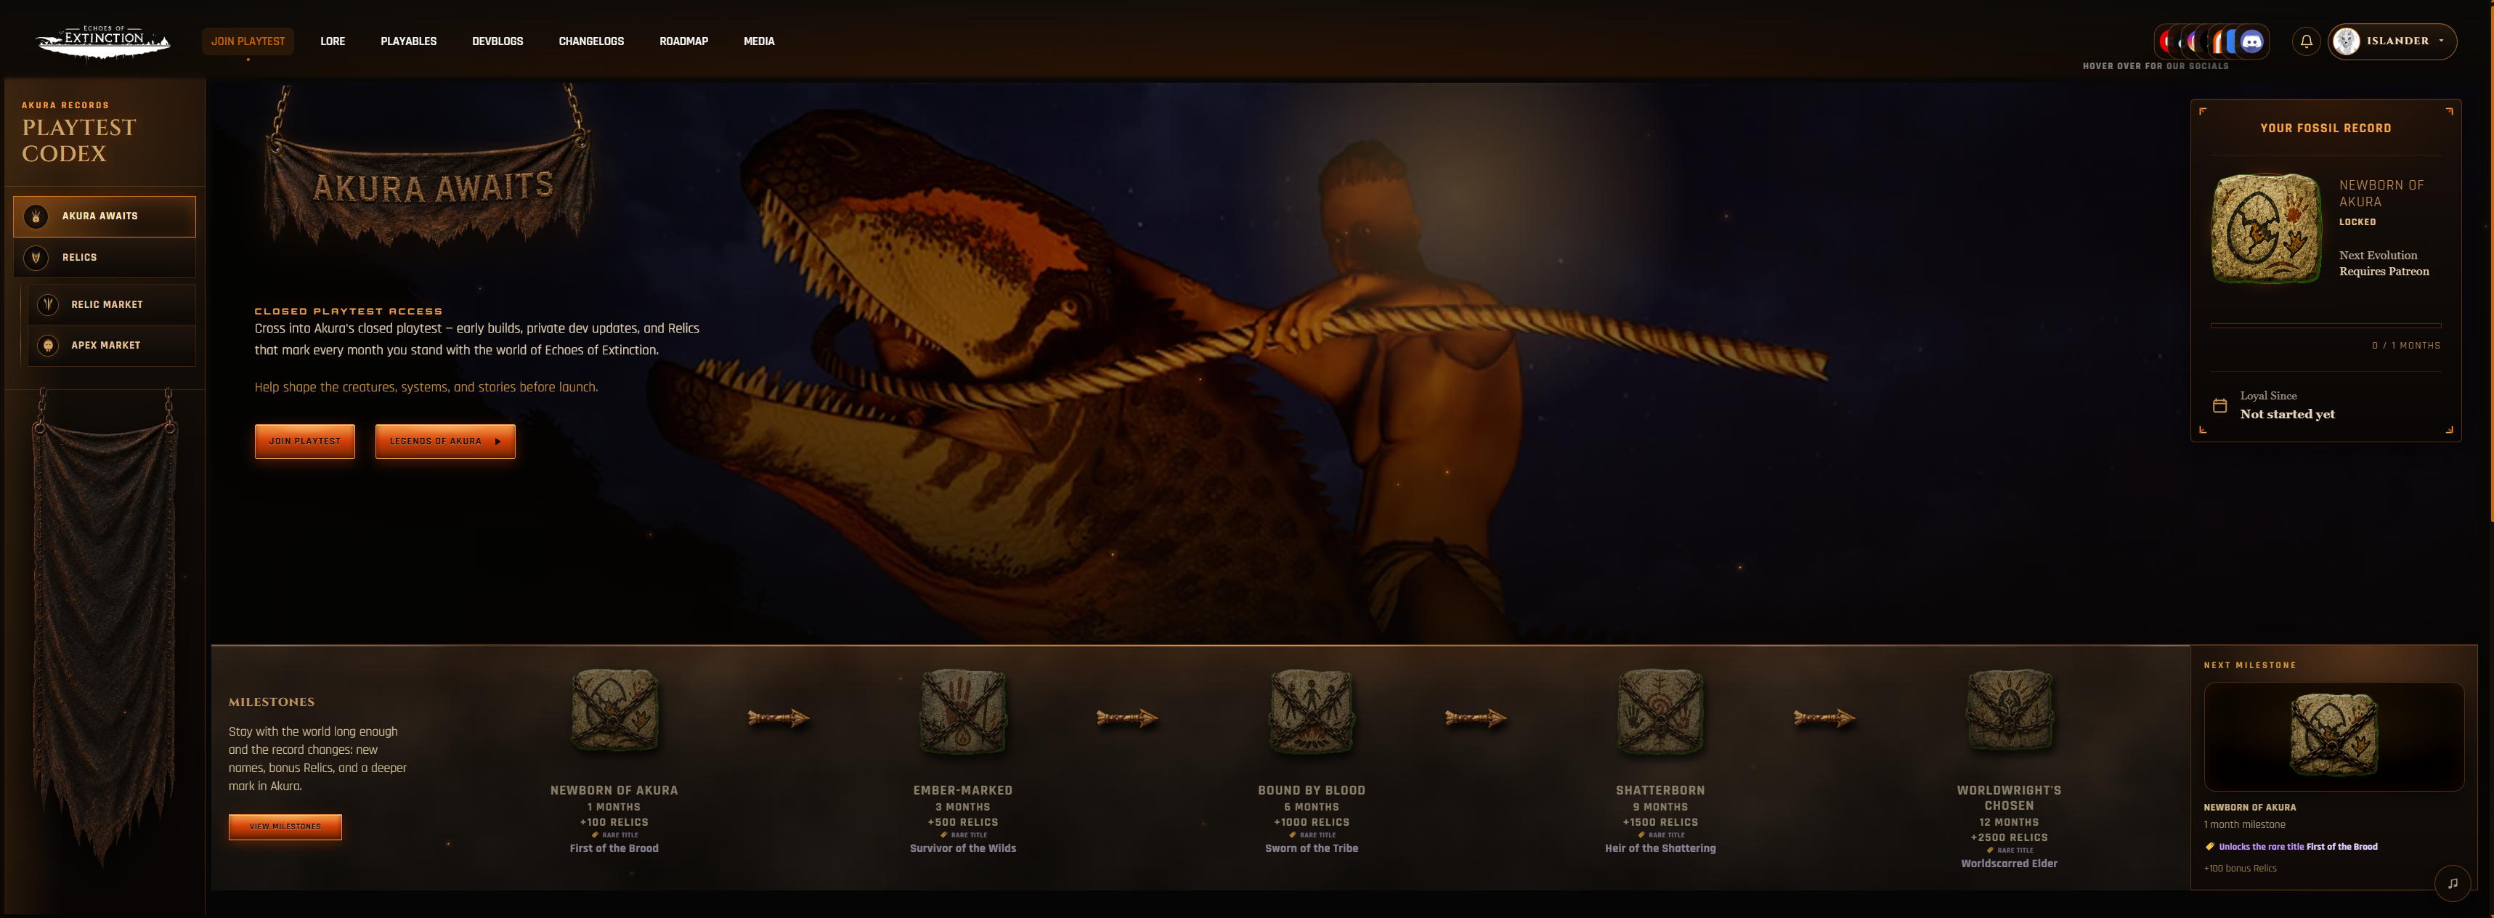Screen dimensions: 2494x918
Task: Click the 'Not started yet' loyalty text
Action: (2287, 415)
